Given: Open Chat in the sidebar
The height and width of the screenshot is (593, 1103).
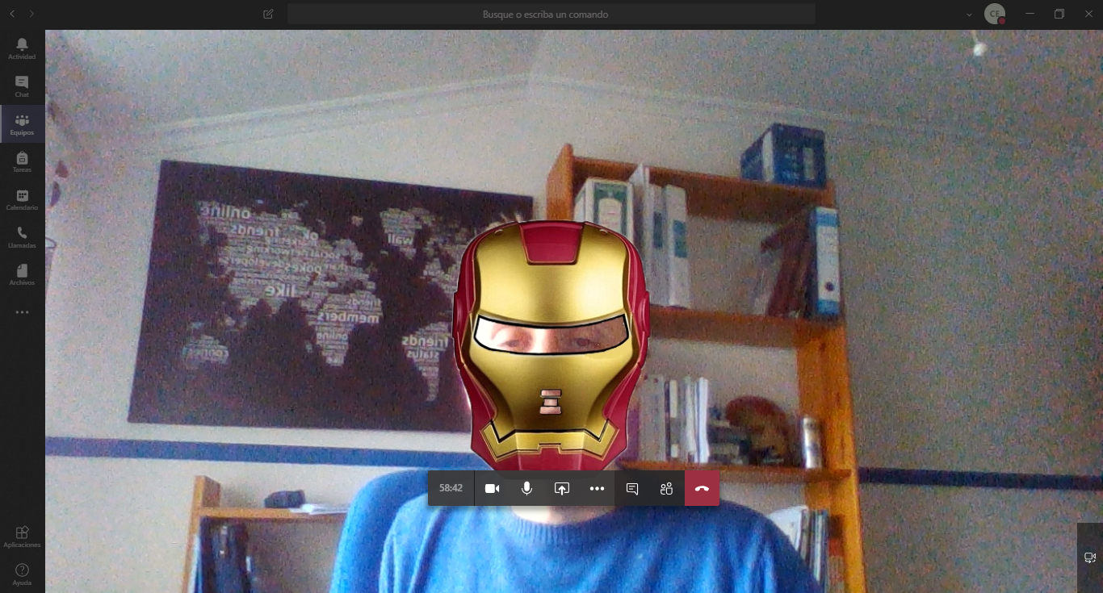Looking at the screenshot, I should 22,86.
